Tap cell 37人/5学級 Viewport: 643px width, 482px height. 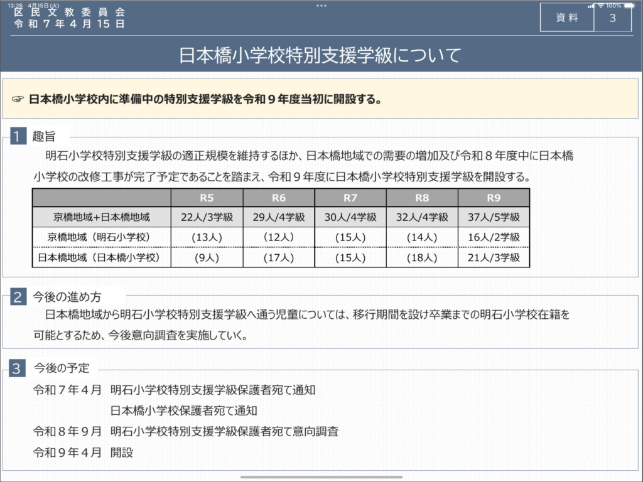pyautogui.click(x=494, y=217)
